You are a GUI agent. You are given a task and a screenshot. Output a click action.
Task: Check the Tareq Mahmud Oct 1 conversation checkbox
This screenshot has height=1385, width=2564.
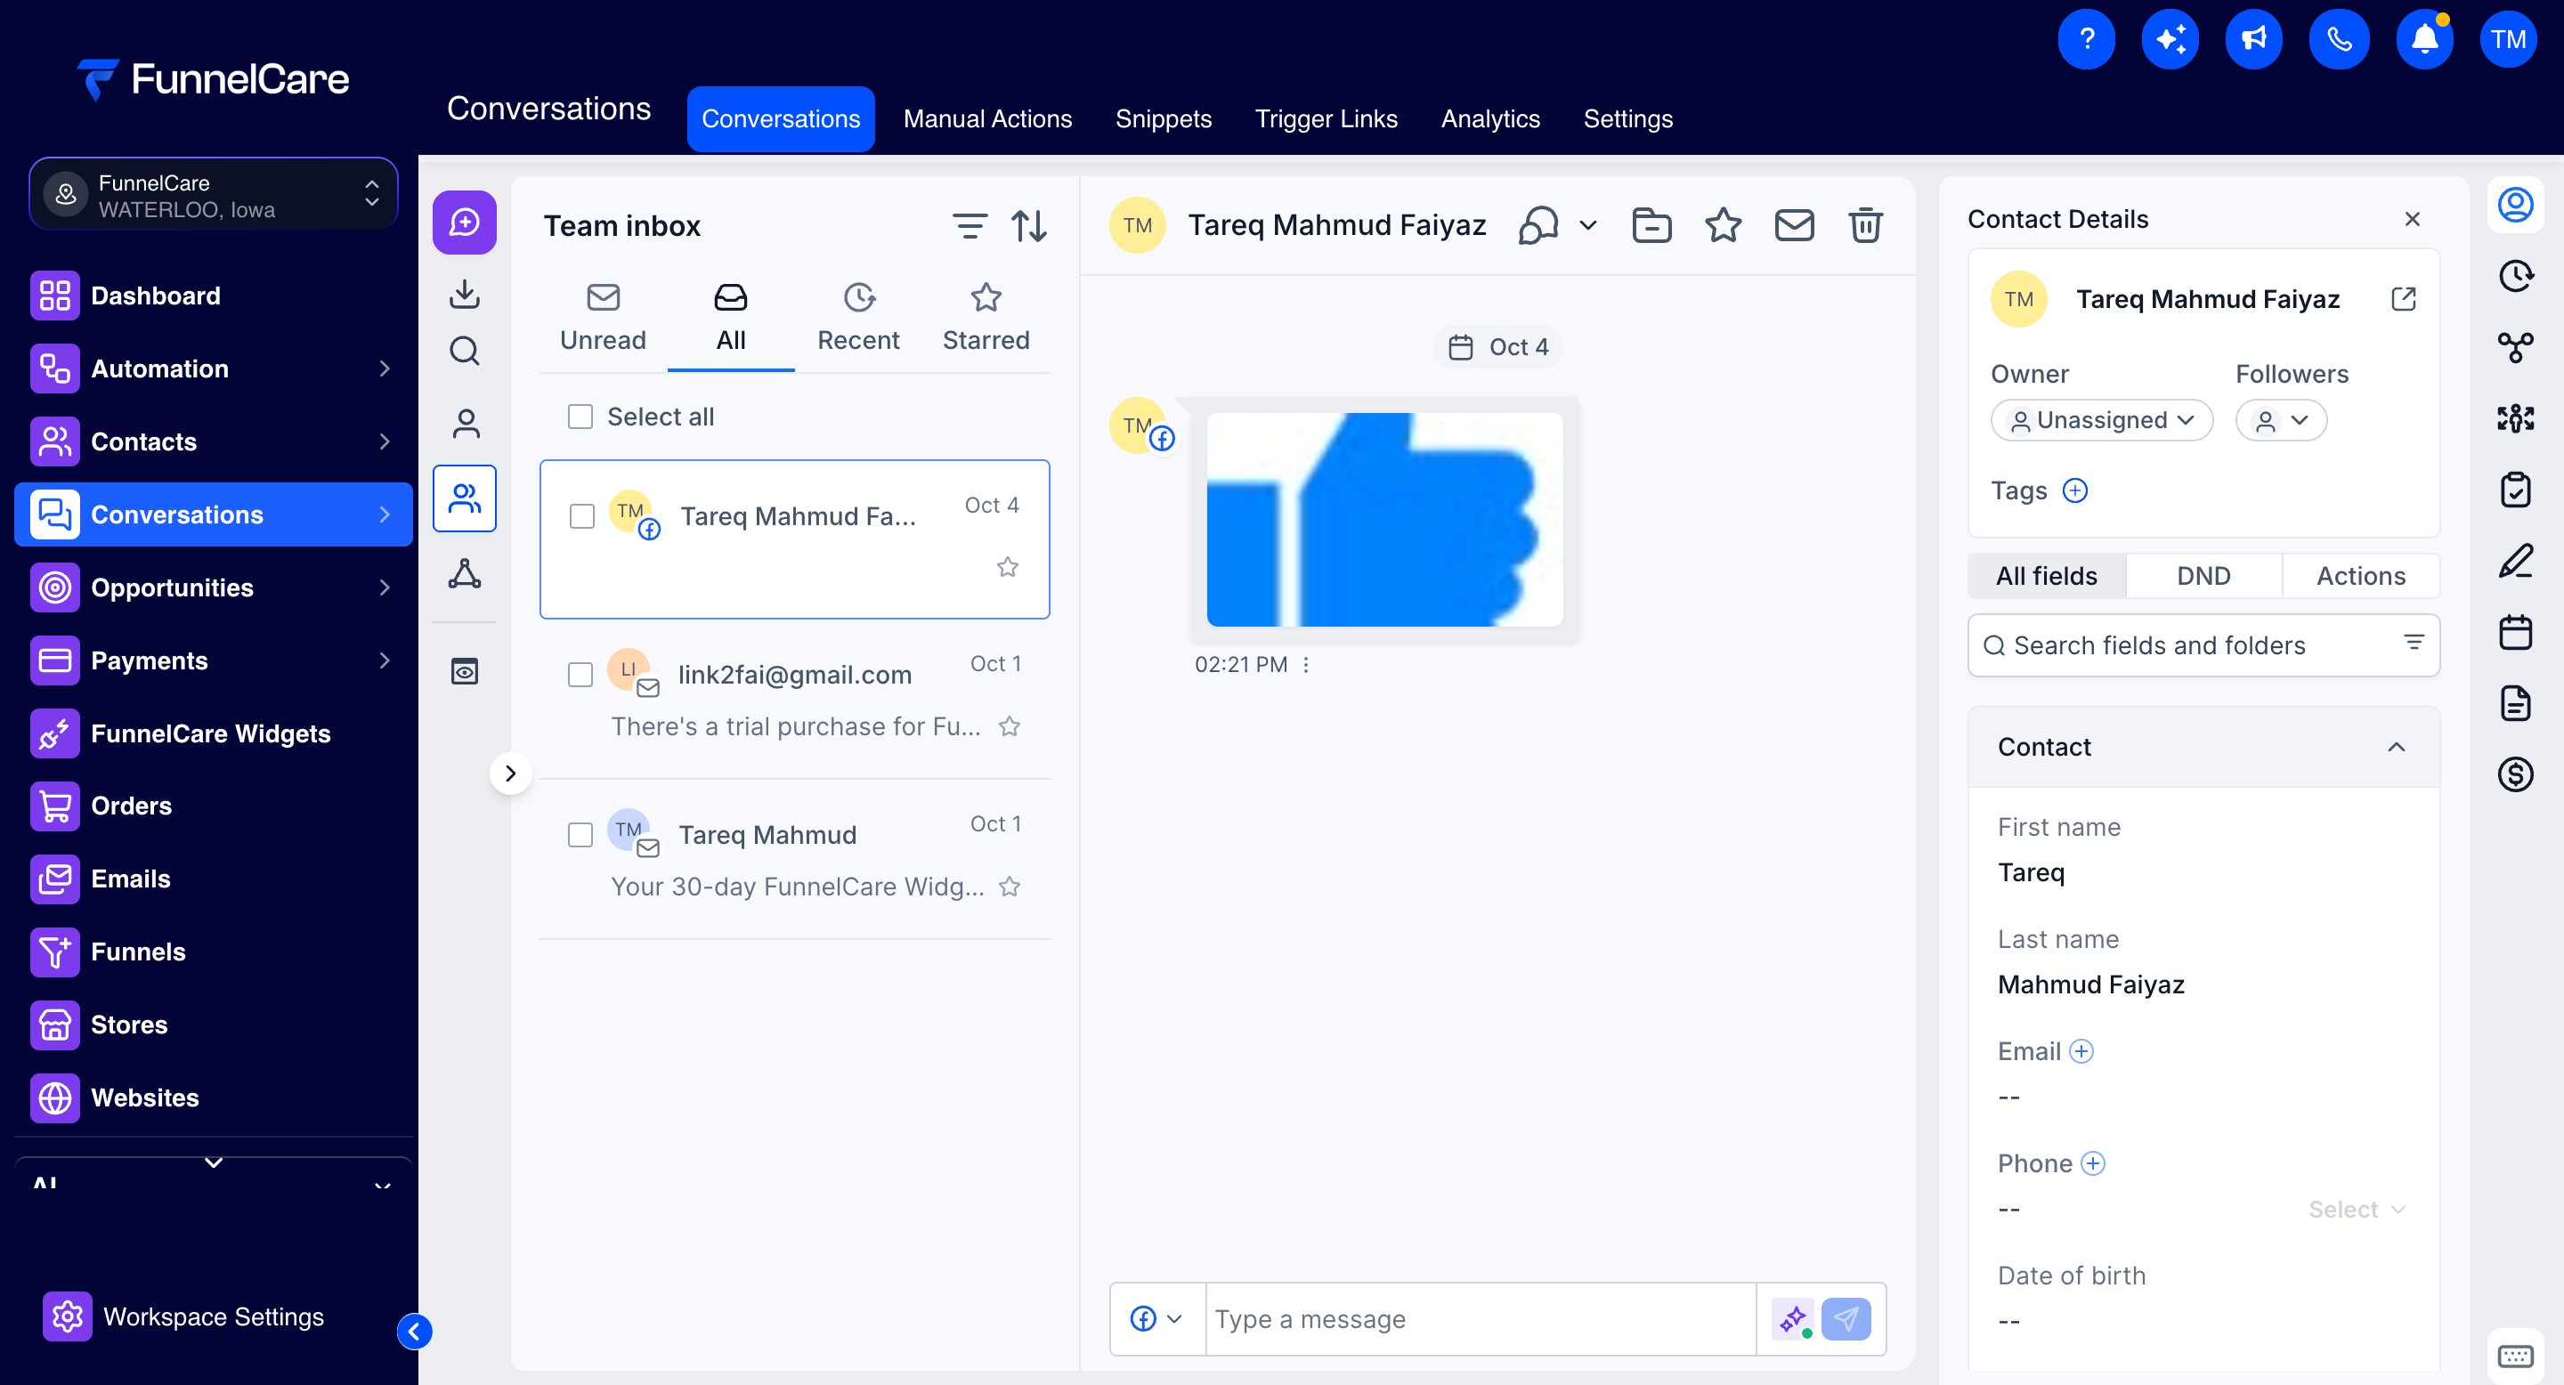pyautogui.click(x=580, y=835)
